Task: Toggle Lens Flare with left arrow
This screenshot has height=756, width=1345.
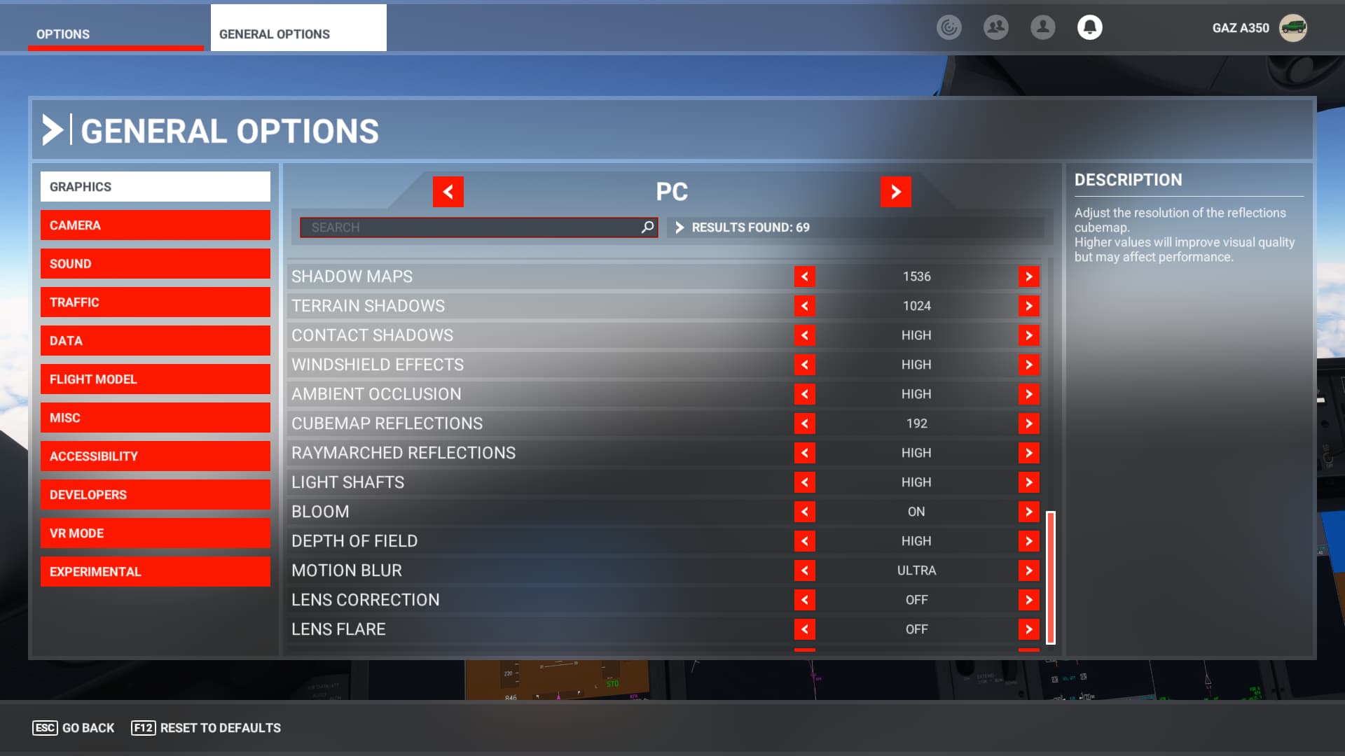Action: pos(804,629)
